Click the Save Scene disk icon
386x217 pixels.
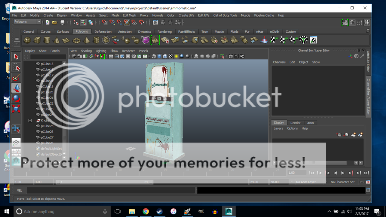pos(62,23)
